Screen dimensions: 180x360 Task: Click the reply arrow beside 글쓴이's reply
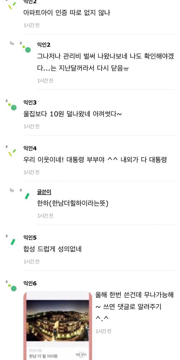pyautogui.click(x=12, y=190)
